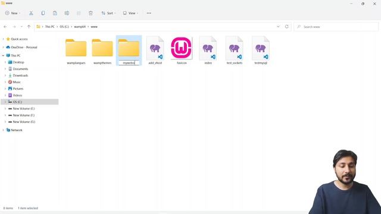The height and width of the screenshot is (214, 381).
Task: Open Videos in navigation pane
Action: point(17,95)
